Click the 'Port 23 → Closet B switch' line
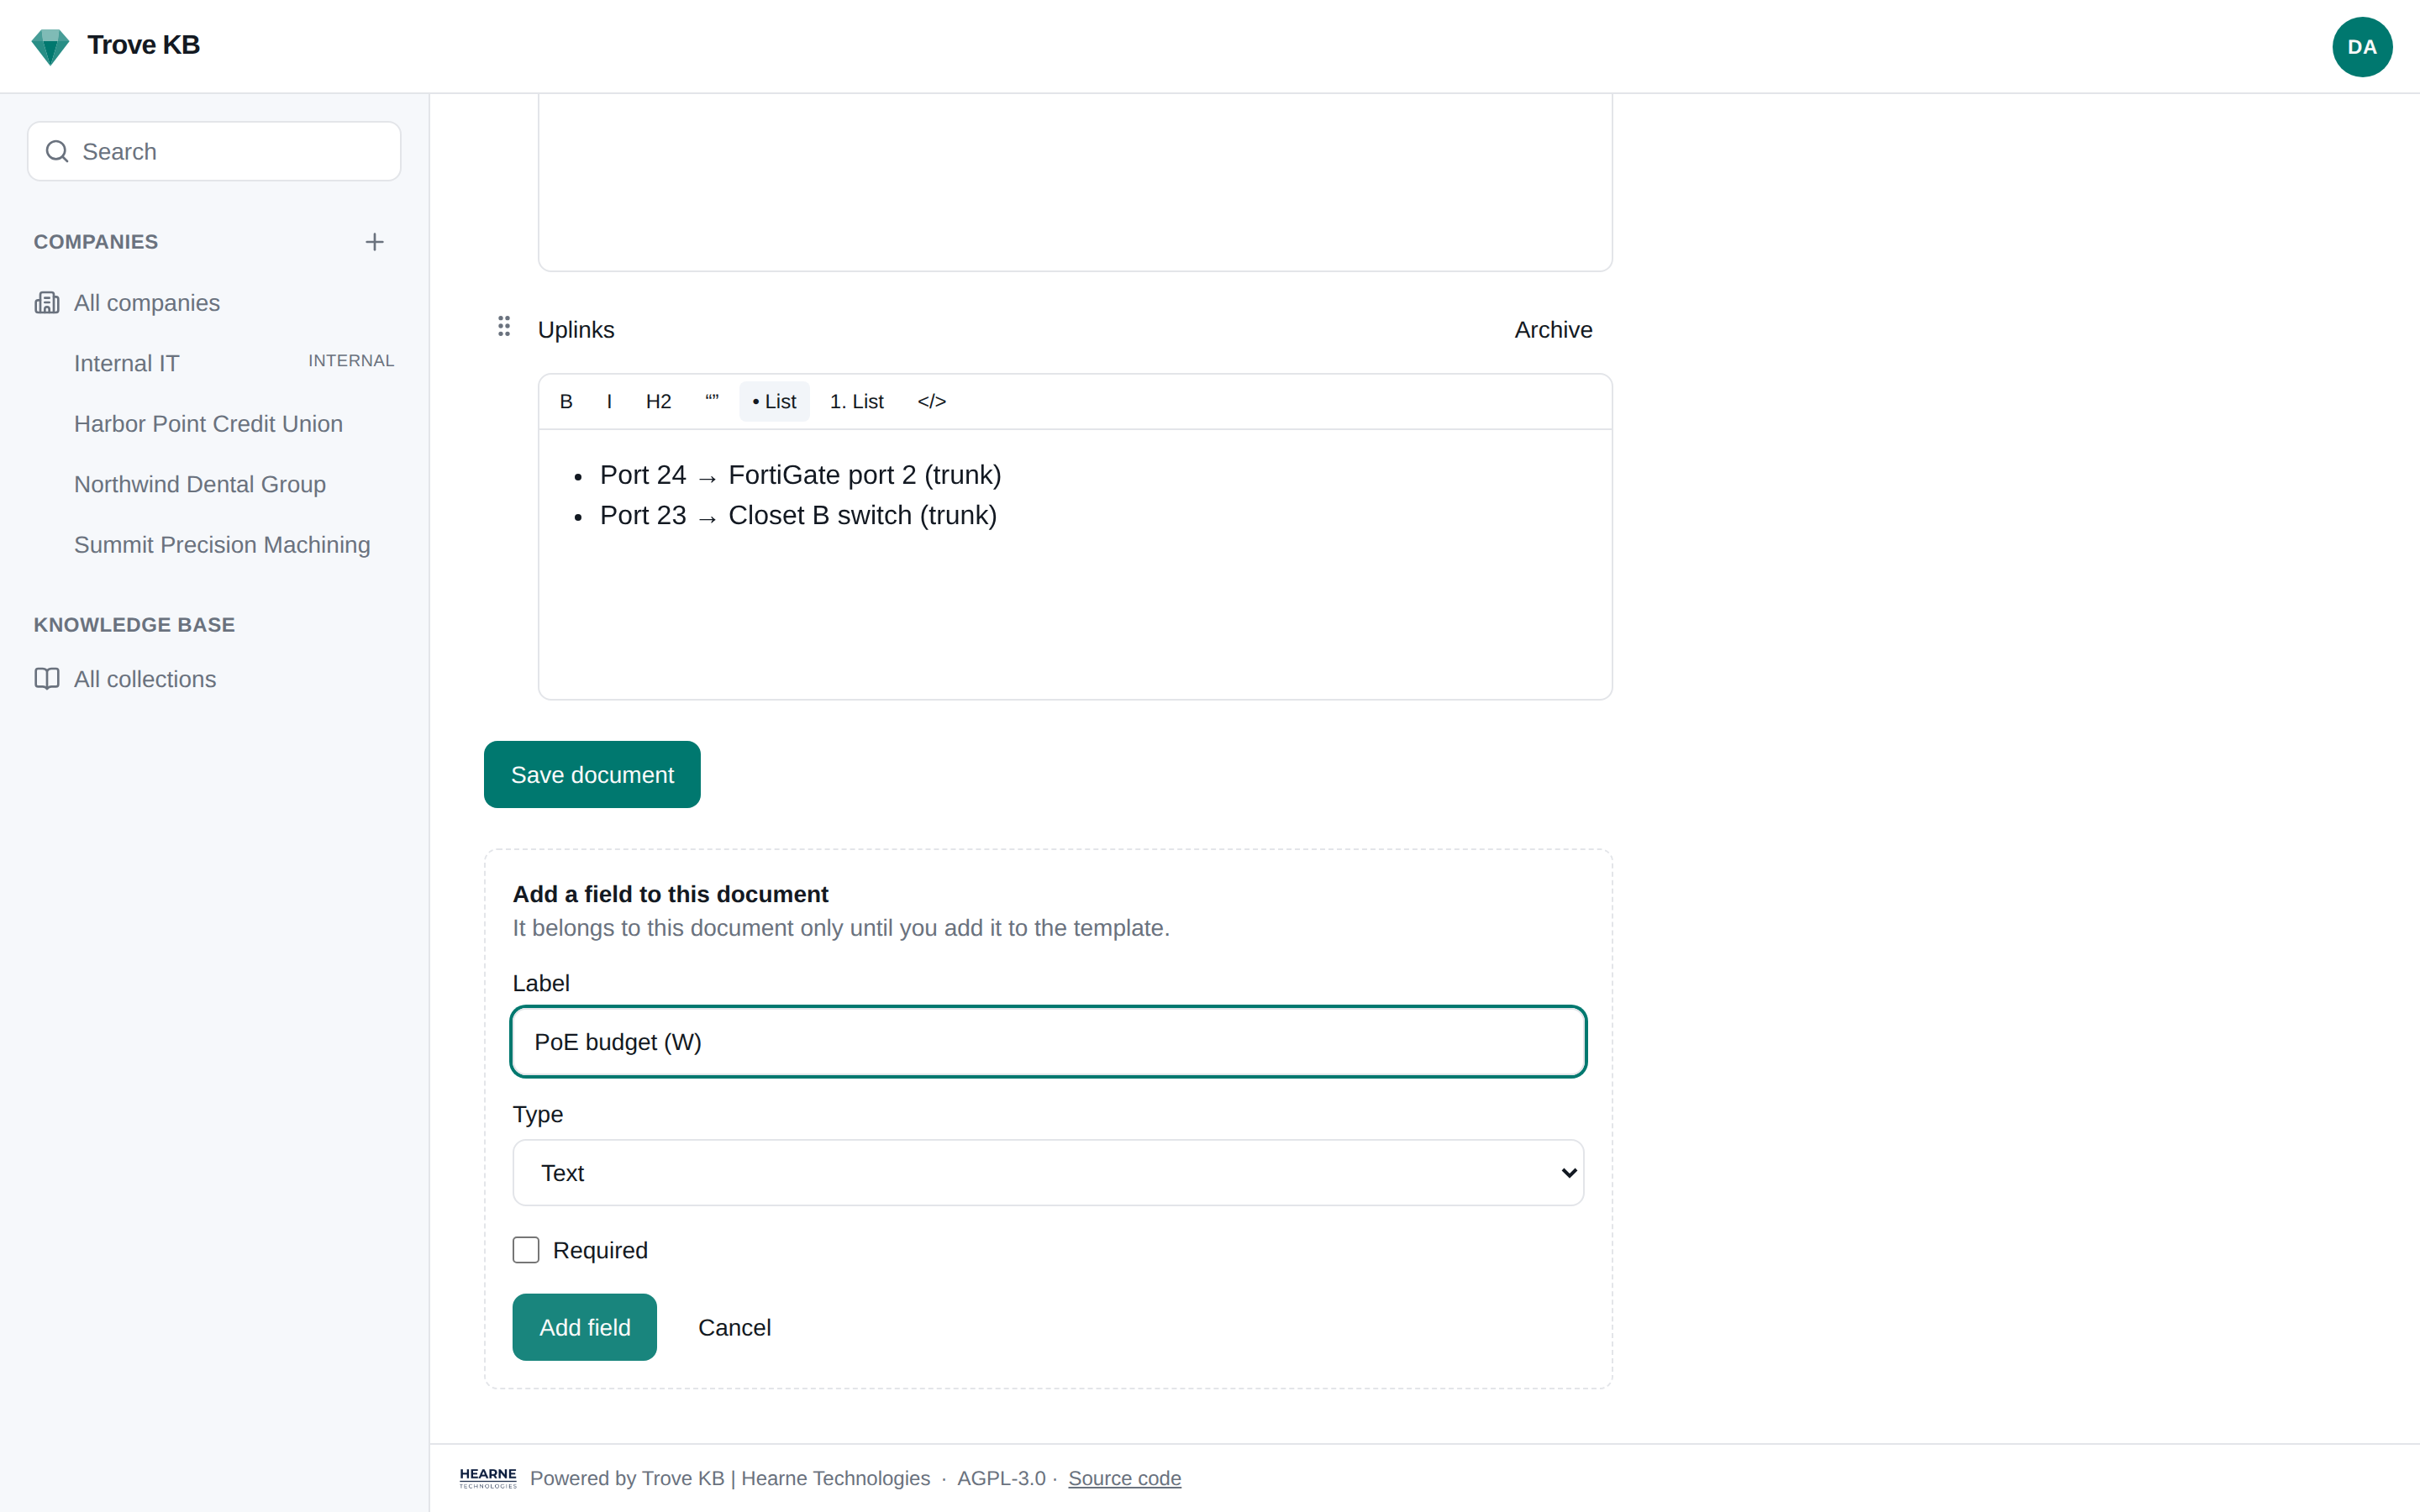 [798, 515]
